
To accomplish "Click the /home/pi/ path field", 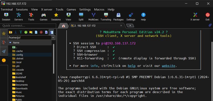I will click(30, 38).
